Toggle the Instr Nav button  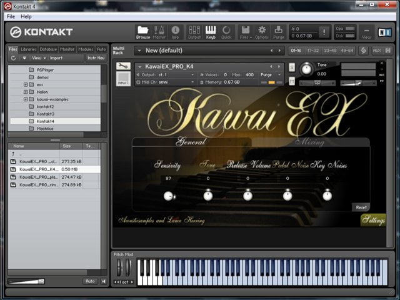click(96, 58)
